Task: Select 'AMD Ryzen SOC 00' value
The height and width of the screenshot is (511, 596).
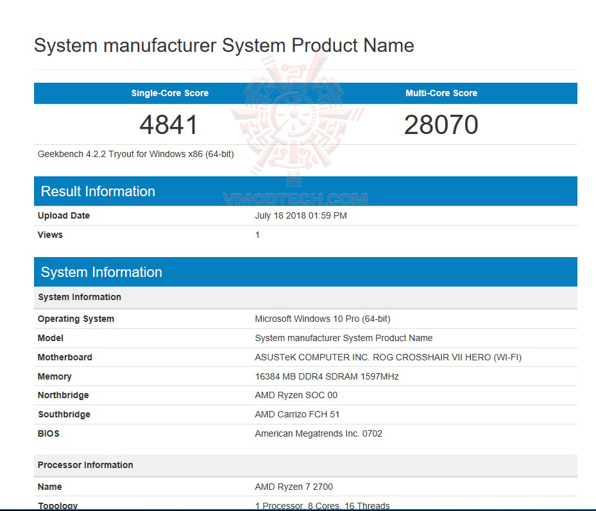Action: point(296,395)
